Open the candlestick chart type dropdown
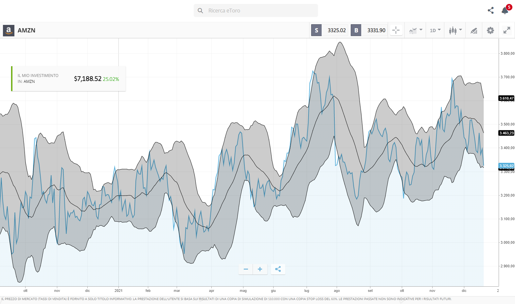This screenshot has height=304, width=515. point(455,30)
